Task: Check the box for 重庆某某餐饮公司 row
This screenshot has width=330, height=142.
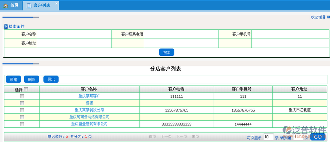Action: pos(22,110)
